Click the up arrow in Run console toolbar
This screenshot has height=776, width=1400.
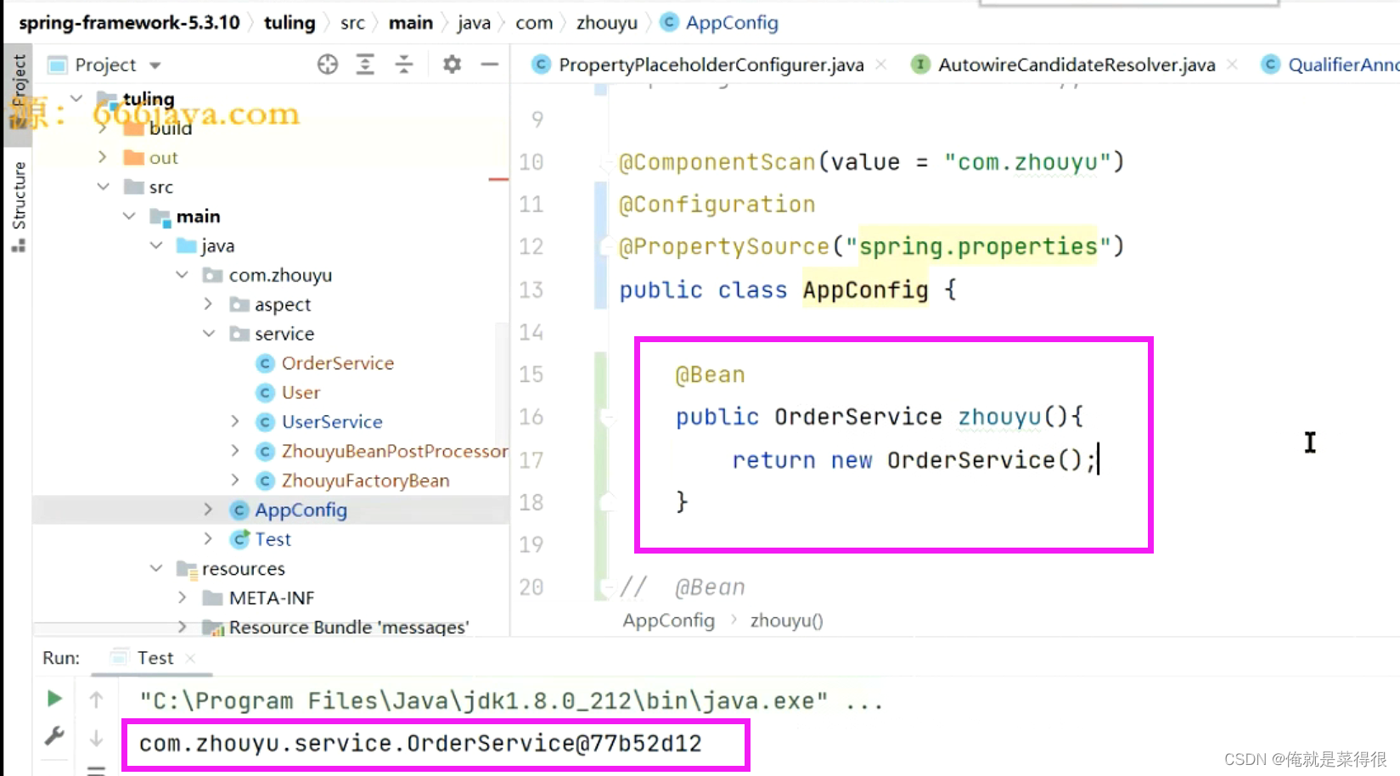tap(96, 700)
